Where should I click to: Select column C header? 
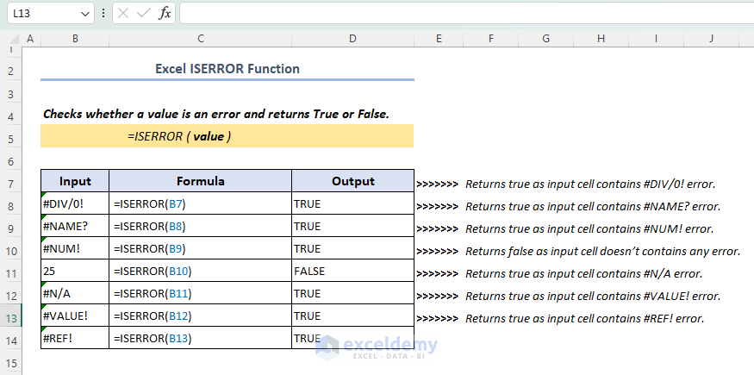click(200, 39)
